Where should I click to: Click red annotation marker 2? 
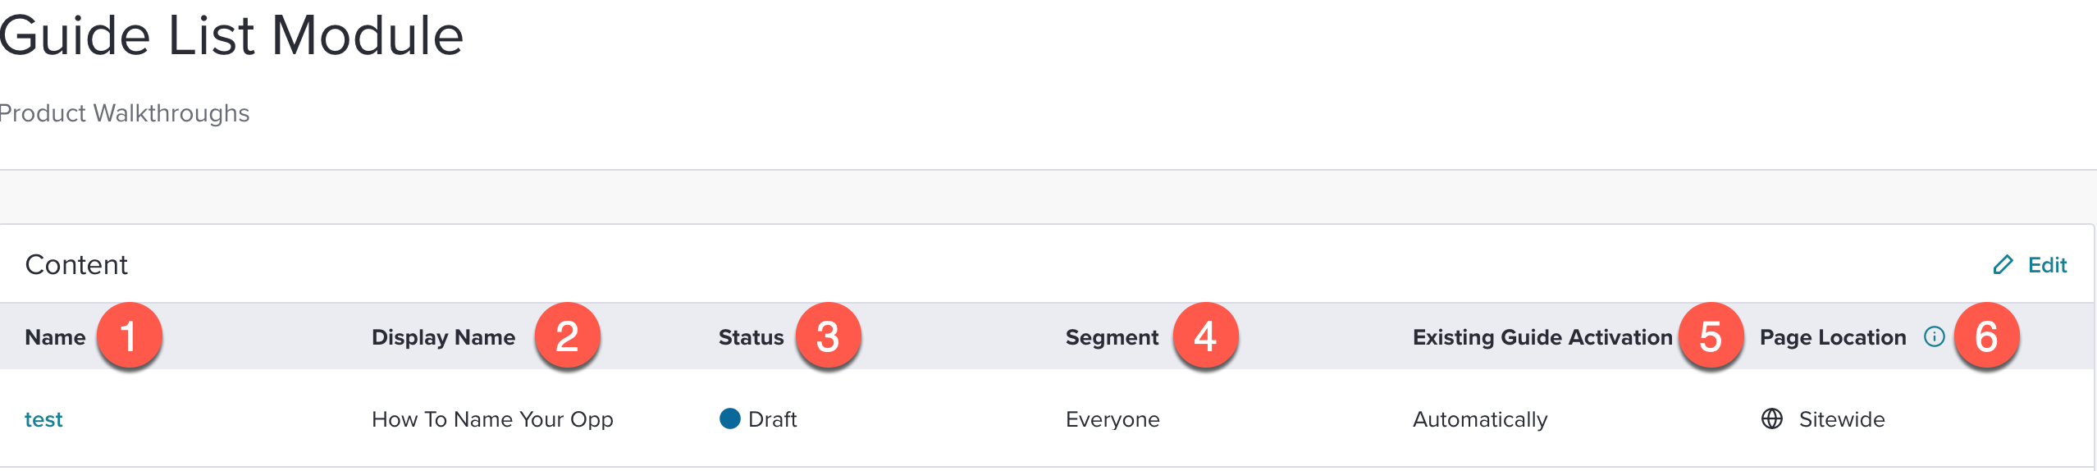tap(568, 336)
